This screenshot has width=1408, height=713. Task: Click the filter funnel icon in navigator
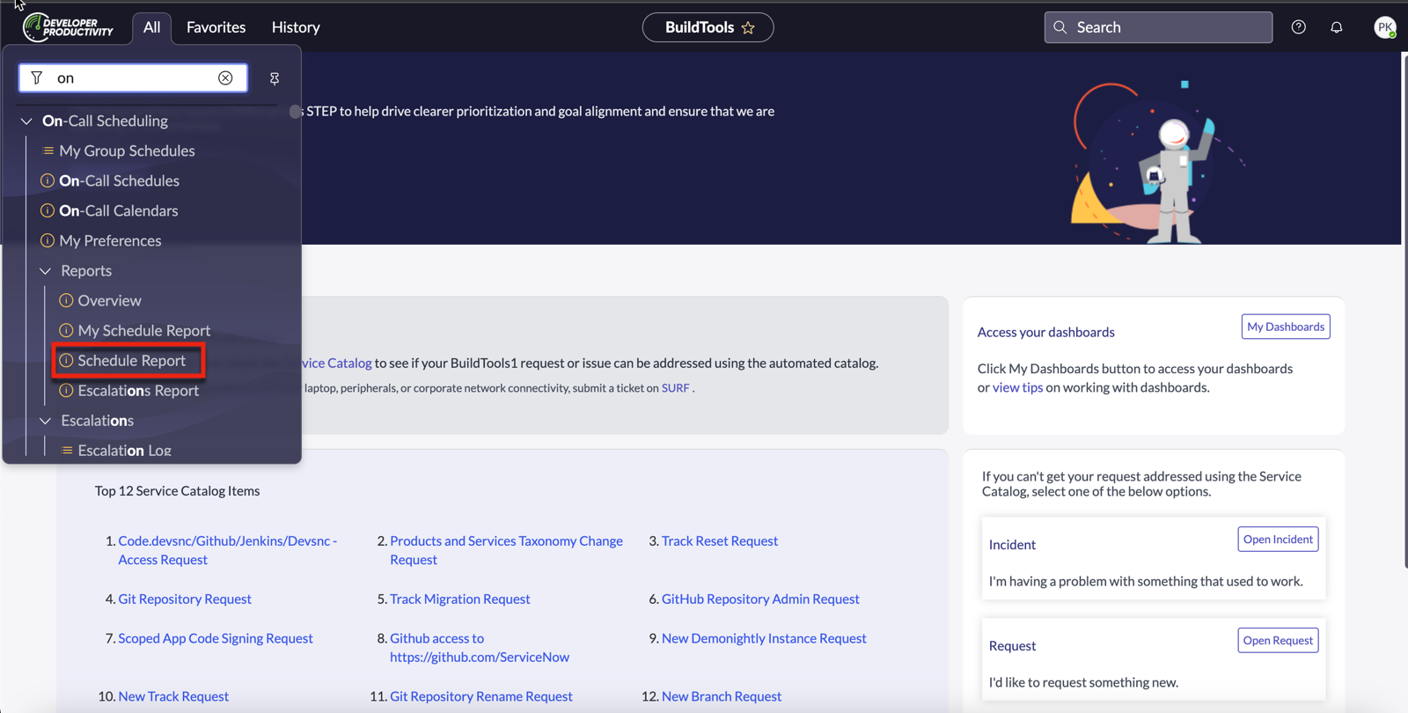[x=37, y=77]
